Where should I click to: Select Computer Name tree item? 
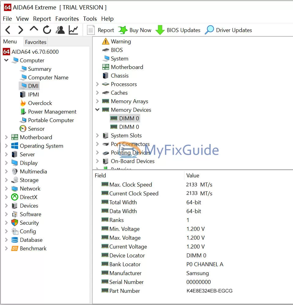[x=44, y=78]
